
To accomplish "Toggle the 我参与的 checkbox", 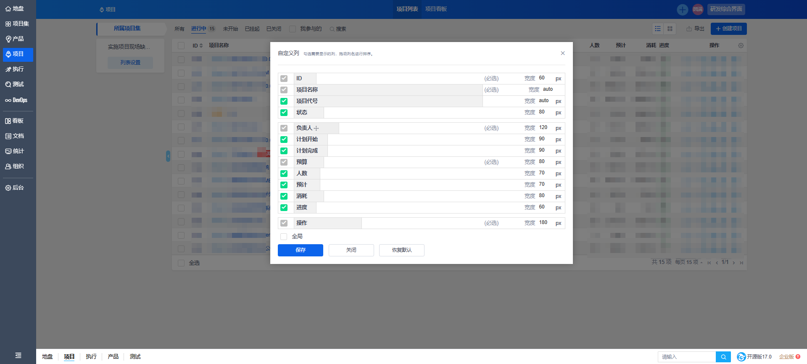I will (x=293, y=29).
